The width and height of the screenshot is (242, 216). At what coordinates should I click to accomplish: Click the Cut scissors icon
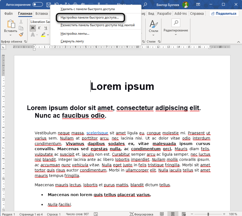[21, 22]
